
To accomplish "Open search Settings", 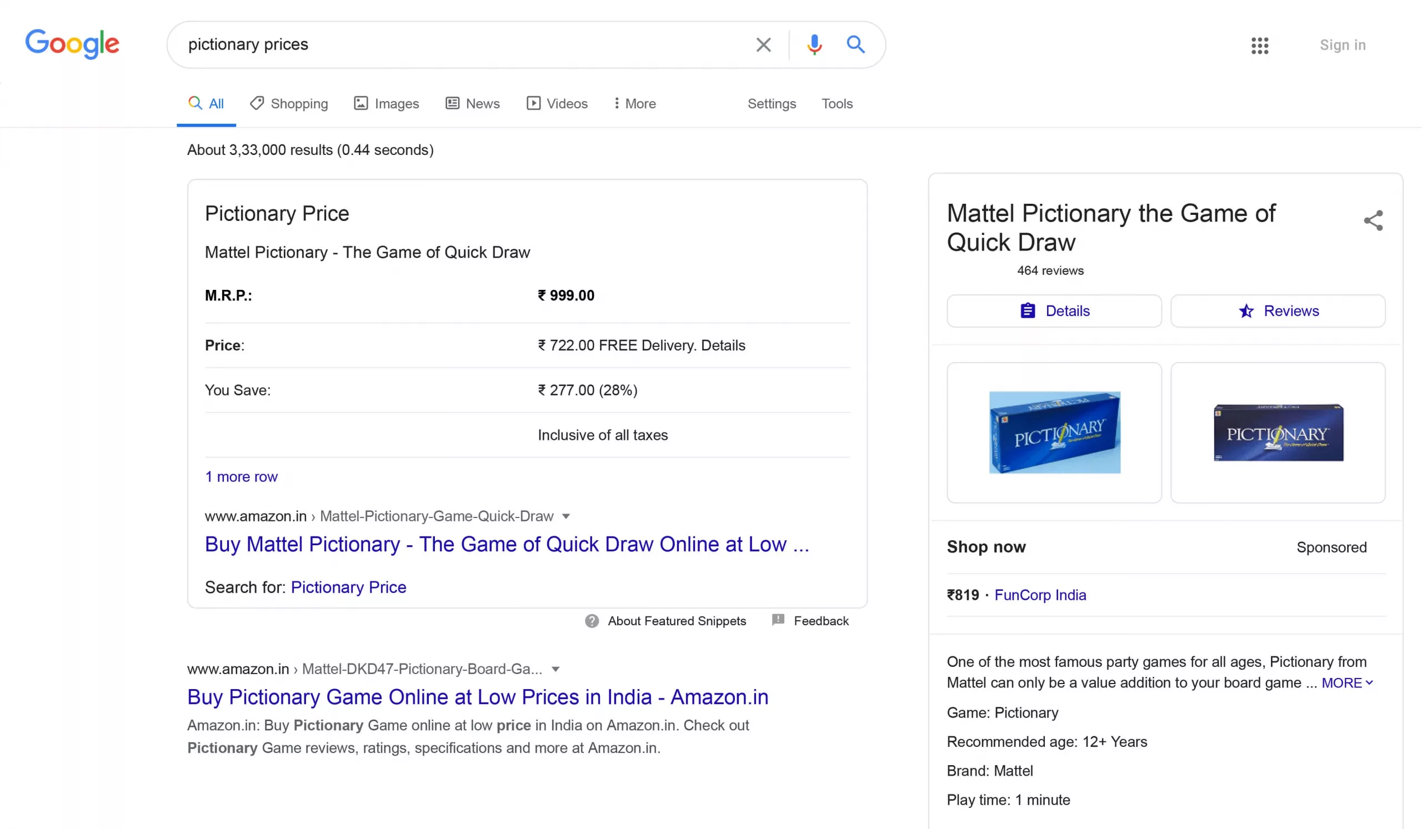I will (x=772, y=104).
